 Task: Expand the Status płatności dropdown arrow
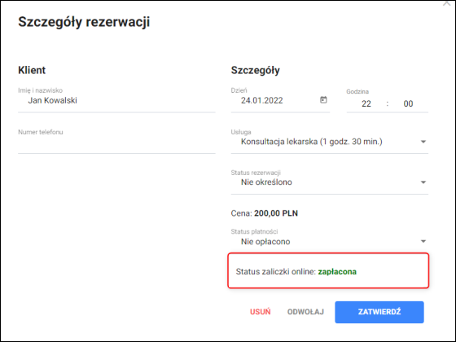coord(423,241)
